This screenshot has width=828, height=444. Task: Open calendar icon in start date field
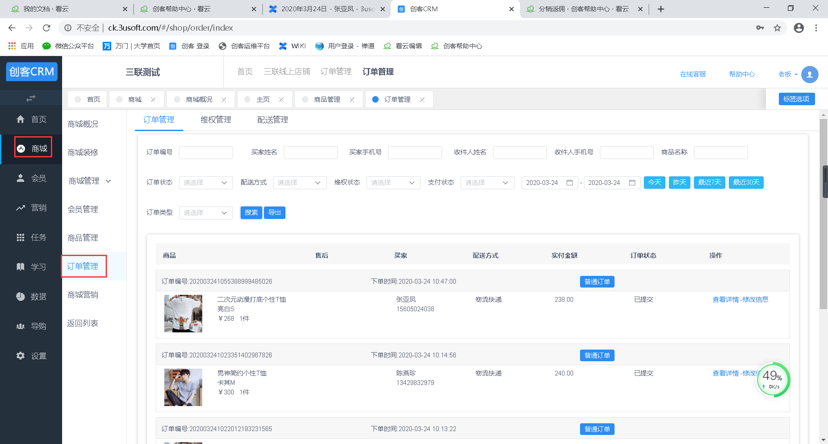coord(569,183)
